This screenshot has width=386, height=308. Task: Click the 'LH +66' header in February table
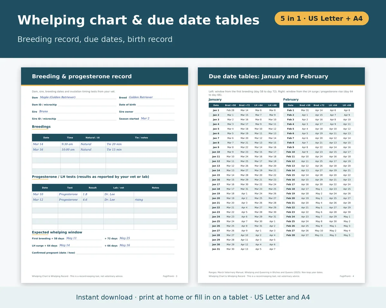click(347, 105)
